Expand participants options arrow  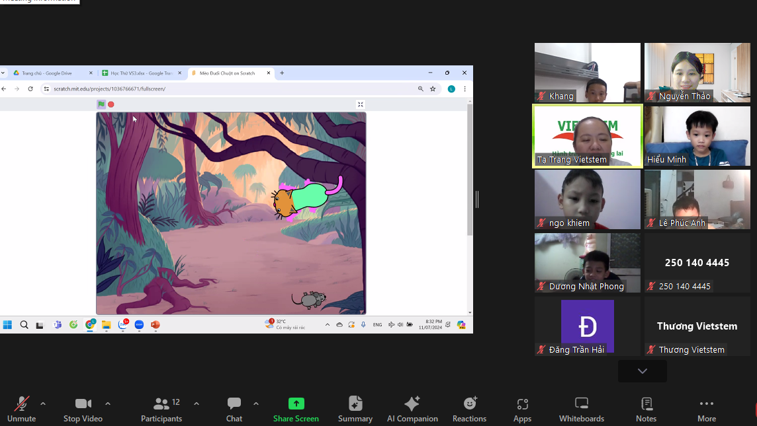197,404
